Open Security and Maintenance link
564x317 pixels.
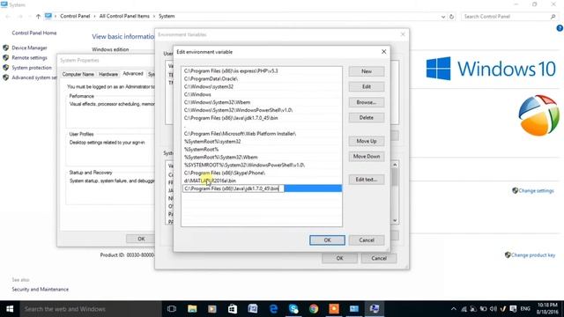tap(40, 290)
